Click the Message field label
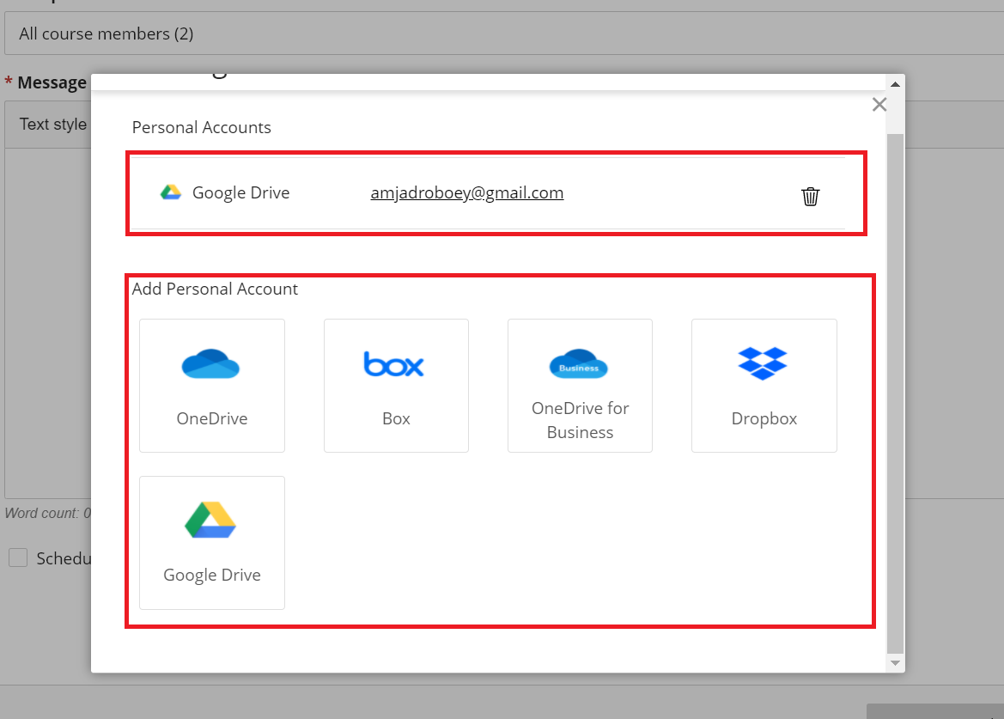Viewport: 1004px width, 719px height. click(52, 82)
